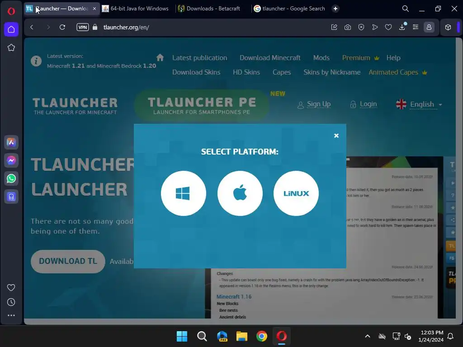Select the Windows platform icon
The width and height of the screenshot is (463, 347).
pyautogui.click(x=184, y=193)
